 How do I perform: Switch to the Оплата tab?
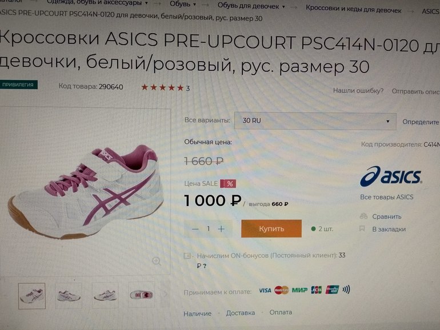[x=281, y=312]
